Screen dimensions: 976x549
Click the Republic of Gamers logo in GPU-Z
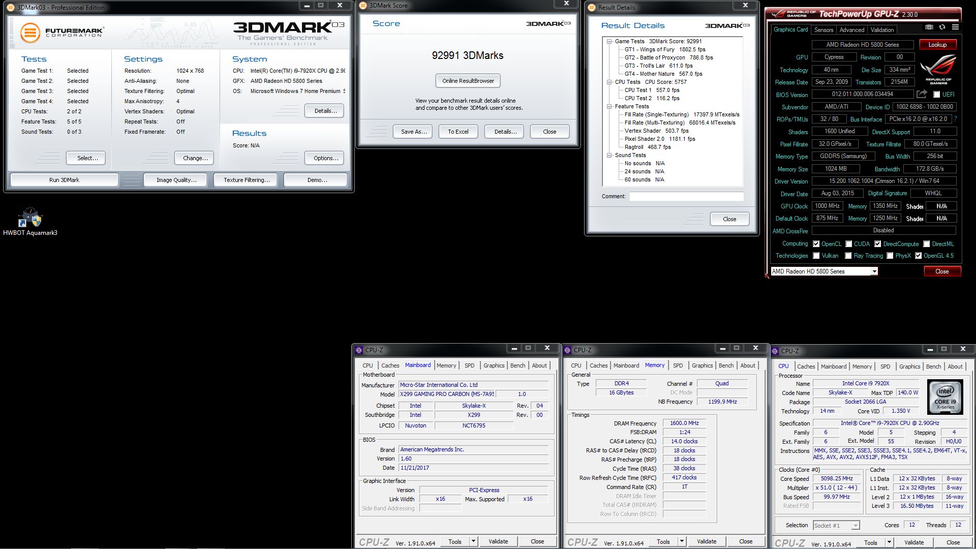click(x=938, y=70)
